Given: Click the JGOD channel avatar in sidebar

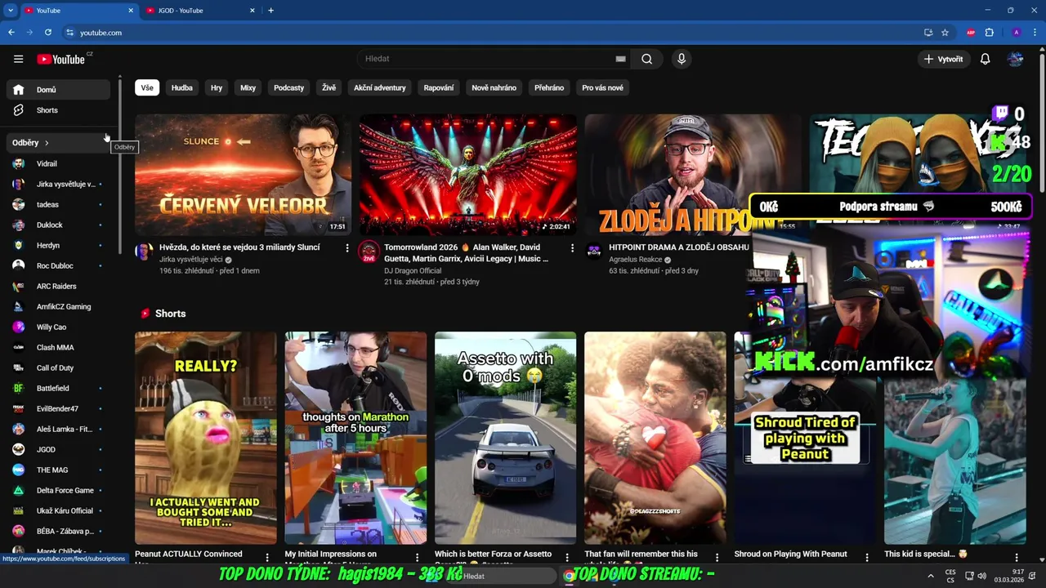Looking at the screenshot, I should coord(18,449).
